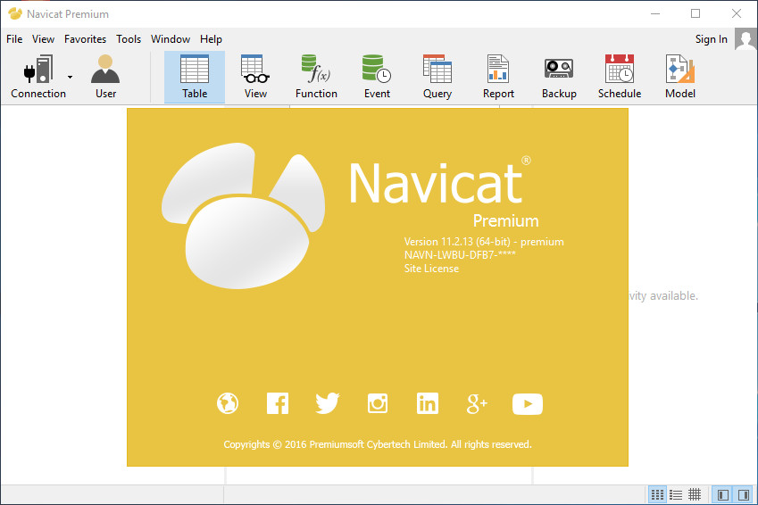
Task: Open the Report toolbar icon
Action: (498, 78)
